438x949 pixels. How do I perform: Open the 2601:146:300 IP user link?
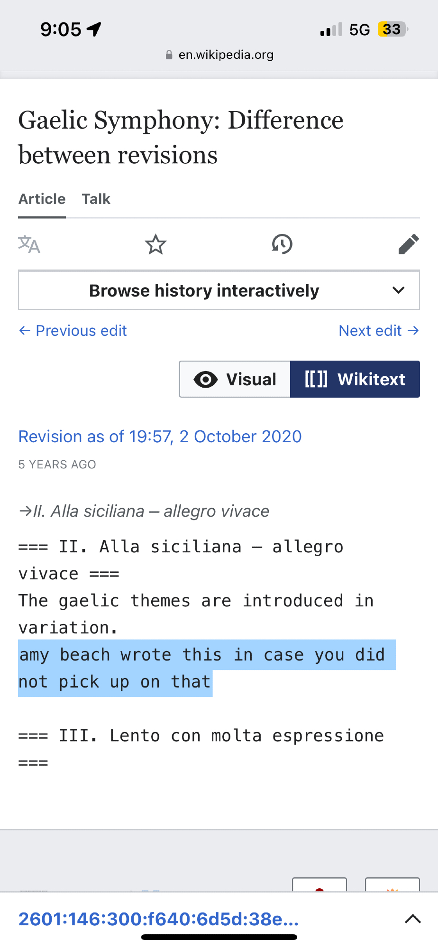158,919
